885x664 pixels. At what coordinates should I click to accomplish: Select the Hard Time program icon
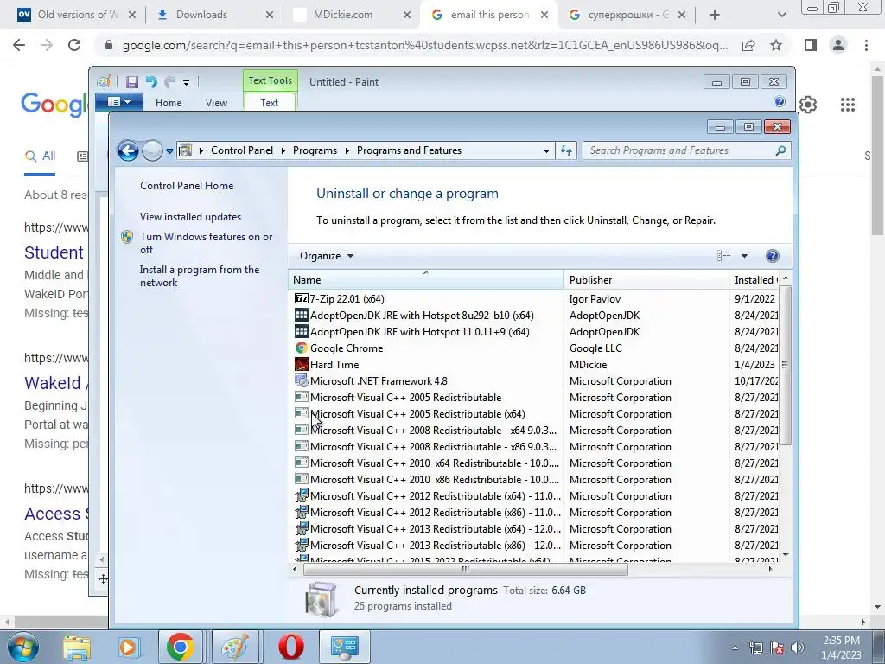302,364
